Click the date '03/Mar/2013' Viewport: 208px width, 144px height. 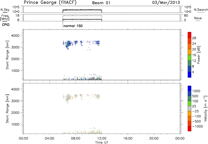[166, 3]
